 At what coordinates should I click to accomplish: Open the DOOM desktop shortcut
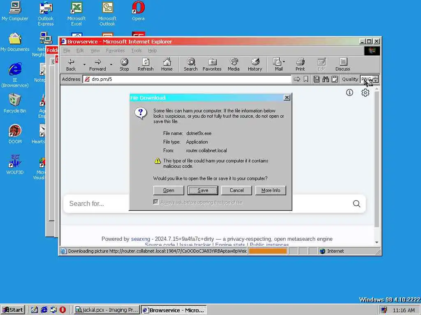[x=15, y=134]
